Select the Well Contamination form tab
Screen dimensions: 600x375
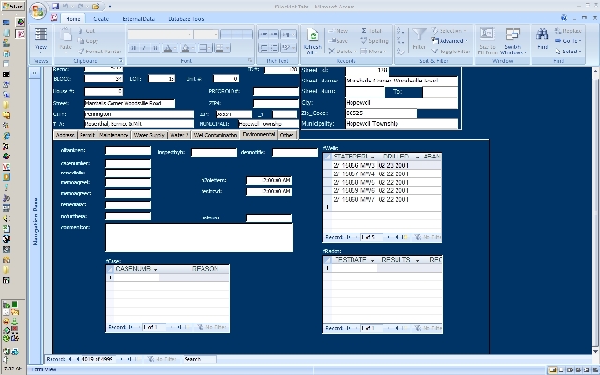coord(216,135)
